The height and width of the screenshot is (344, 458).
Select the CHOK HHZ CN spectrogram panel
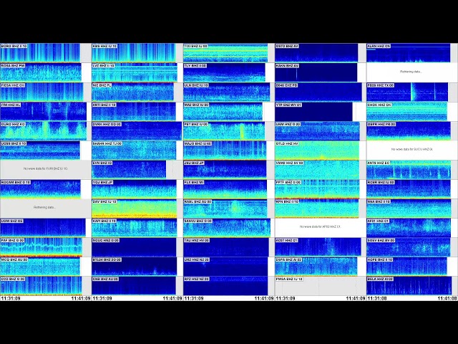pos(407,111)
